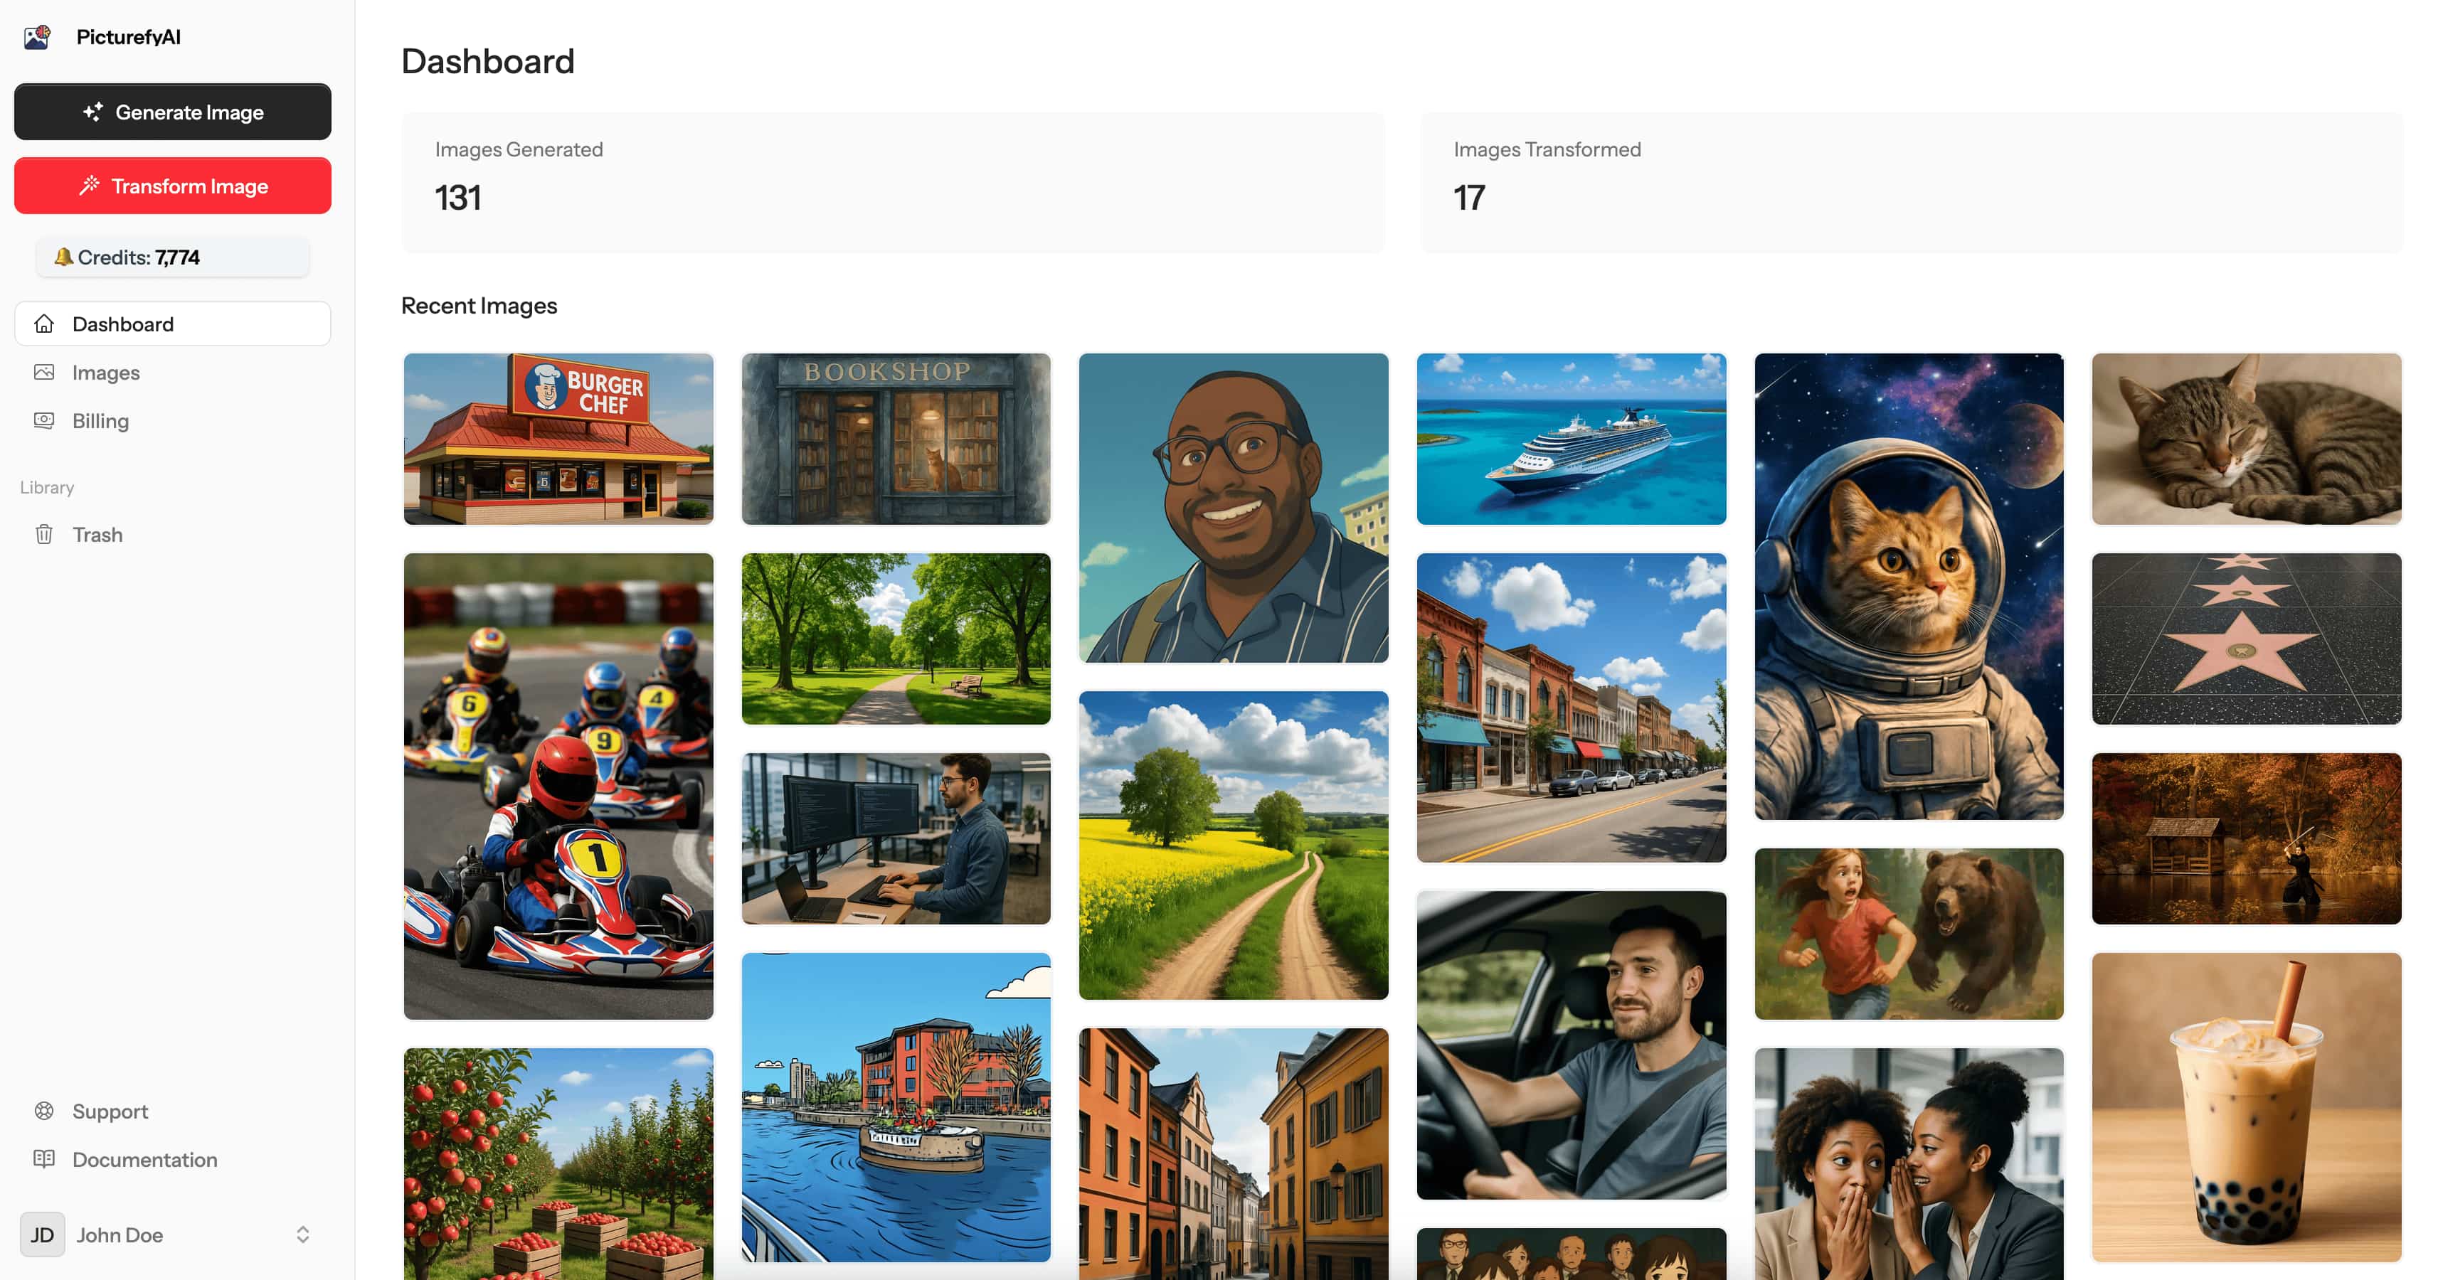Viewport: 2443px width, 1280px height.
Task: Click the Documentation book icon
Action: click(x=43, y=1158)
